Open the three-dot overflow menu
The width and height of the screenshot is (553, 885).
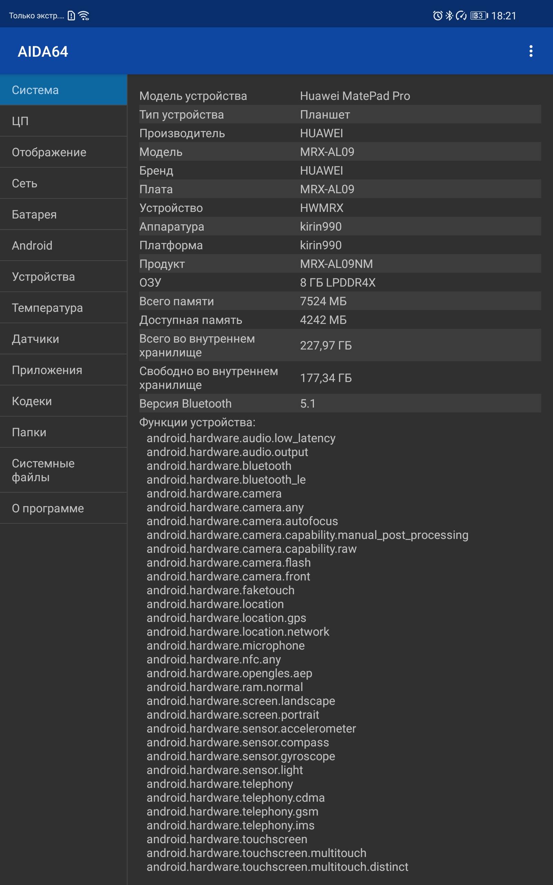(531, 51)
